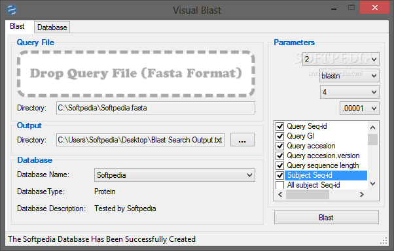This screenshot has width=394, height=251.
Task: Click the vertical scrollbar thumb
Action: [x=373, y=140]
